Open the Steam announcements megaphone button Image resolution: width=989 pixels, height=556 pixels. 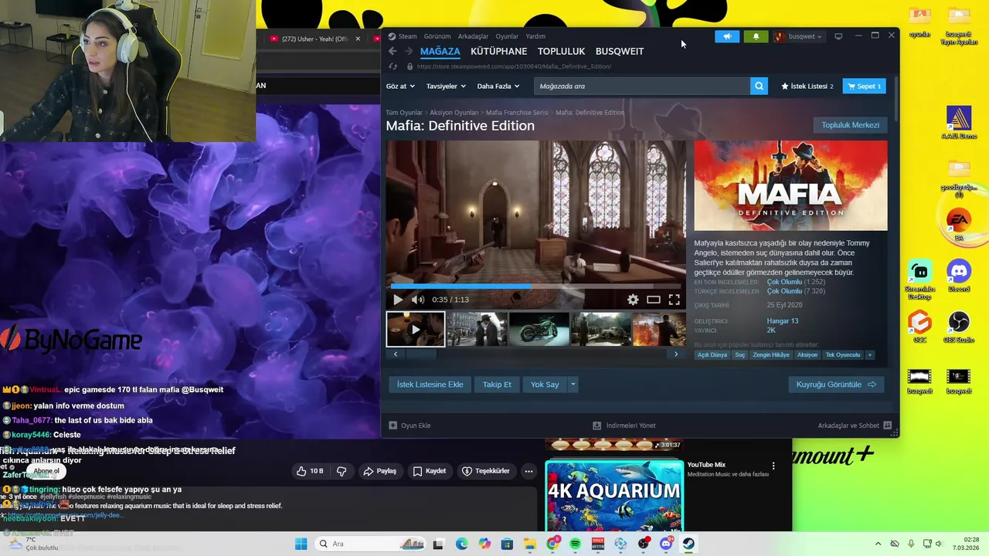point(727,36)
